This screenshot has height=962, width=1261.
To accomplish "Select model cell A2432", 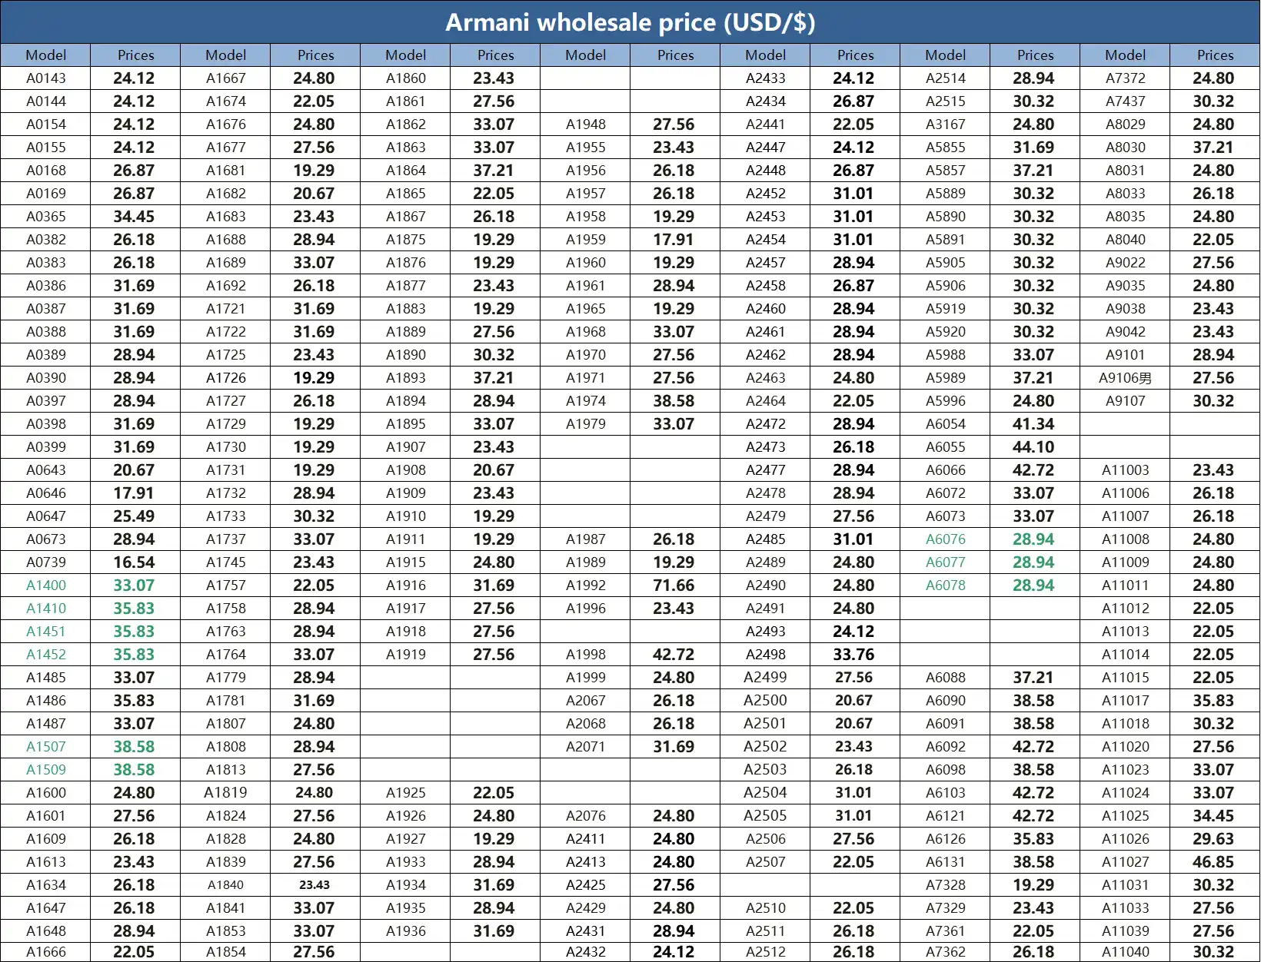I will click(586, 952).
